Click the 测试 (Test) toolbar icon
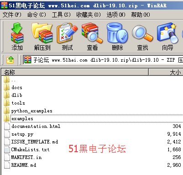 tap(67, 33)
